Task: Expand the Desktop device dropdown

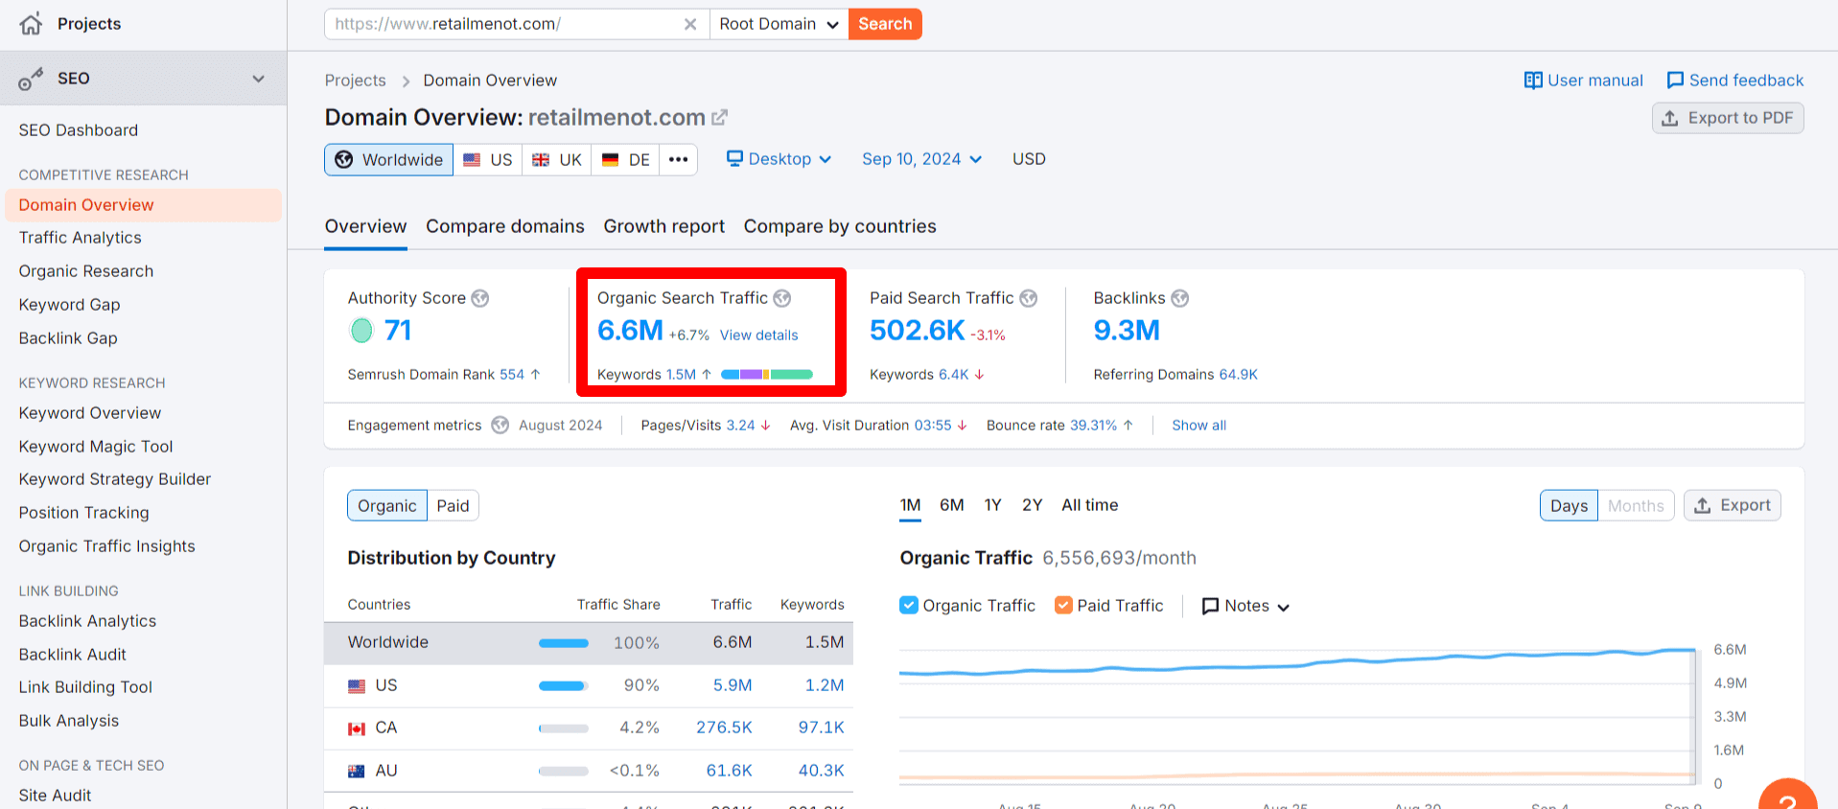Action: (779, 159)
